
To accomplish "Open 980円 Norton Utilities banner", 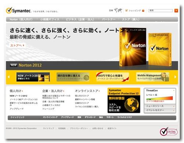I will (113, 77).
